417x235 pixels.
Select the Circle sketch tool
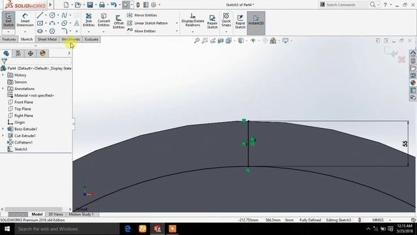52,15
